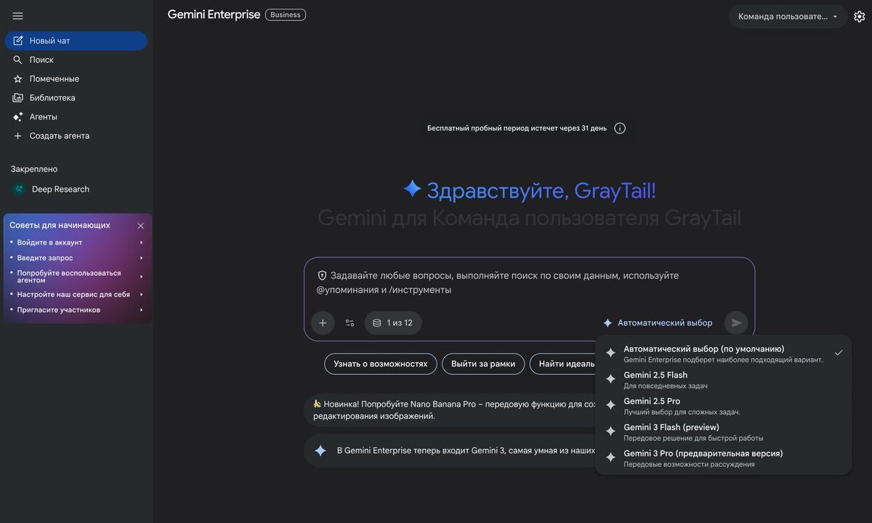Click the shield icon in prompt field

[x=322, y=276]
